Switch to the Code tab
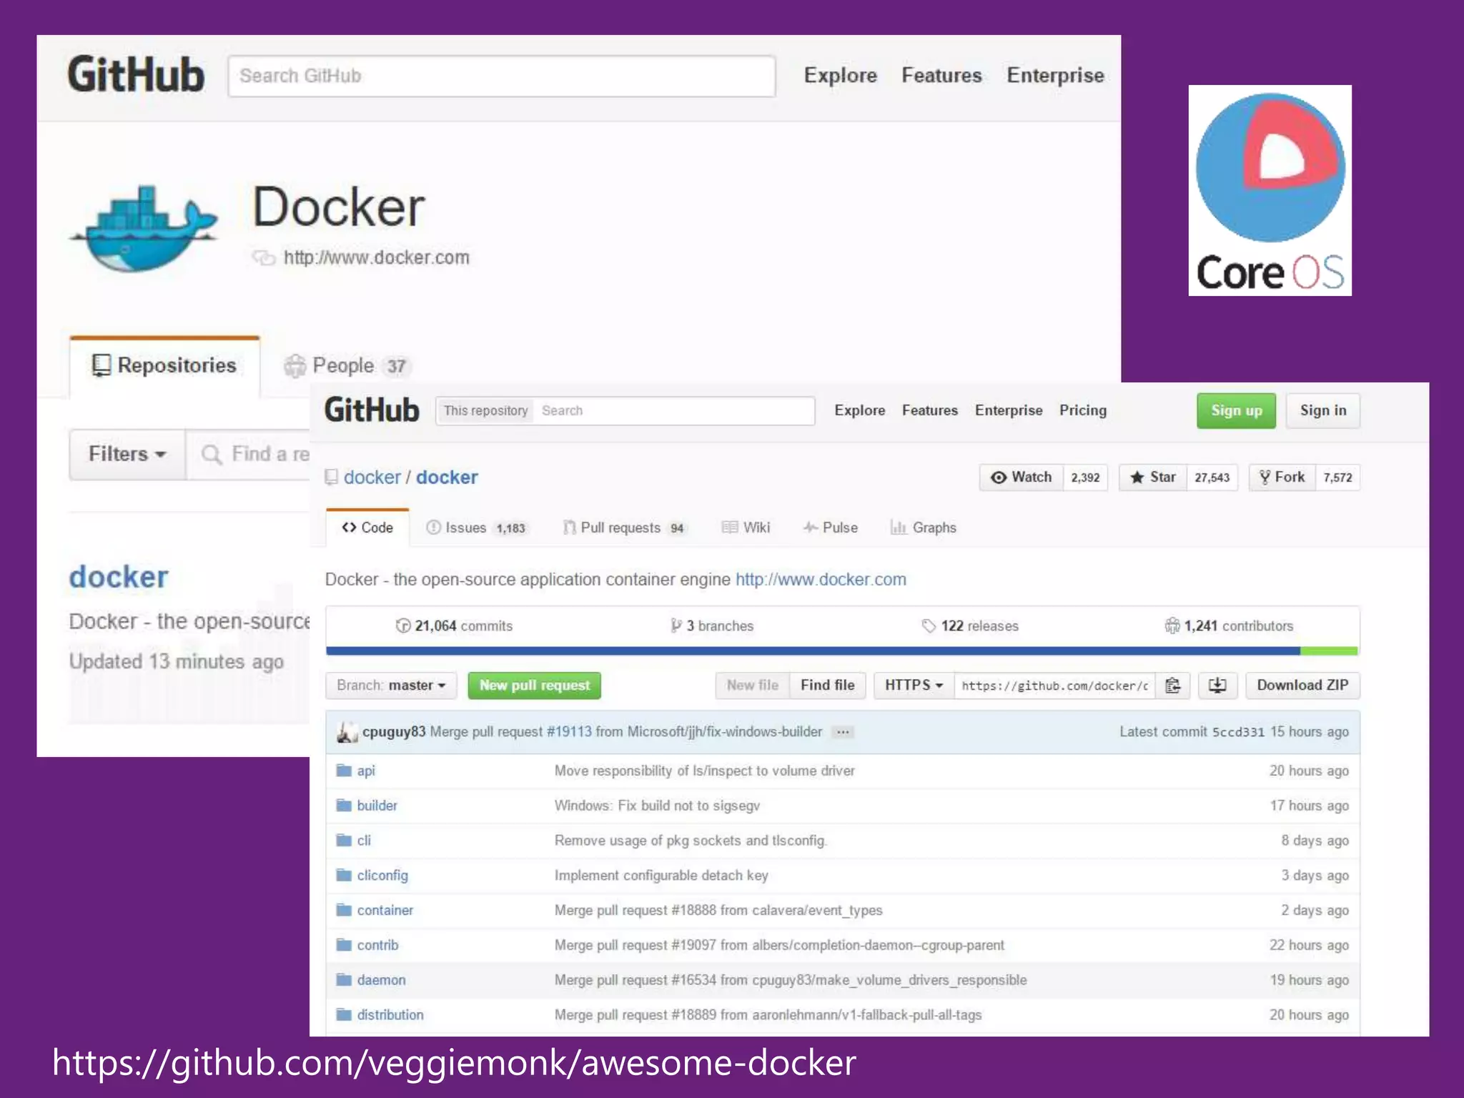Screen dimensions: 1464x1098 pyautogui.click(x=367, y=528)
